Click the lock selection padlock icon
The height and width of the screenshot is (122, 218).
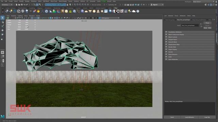(67, 5)
